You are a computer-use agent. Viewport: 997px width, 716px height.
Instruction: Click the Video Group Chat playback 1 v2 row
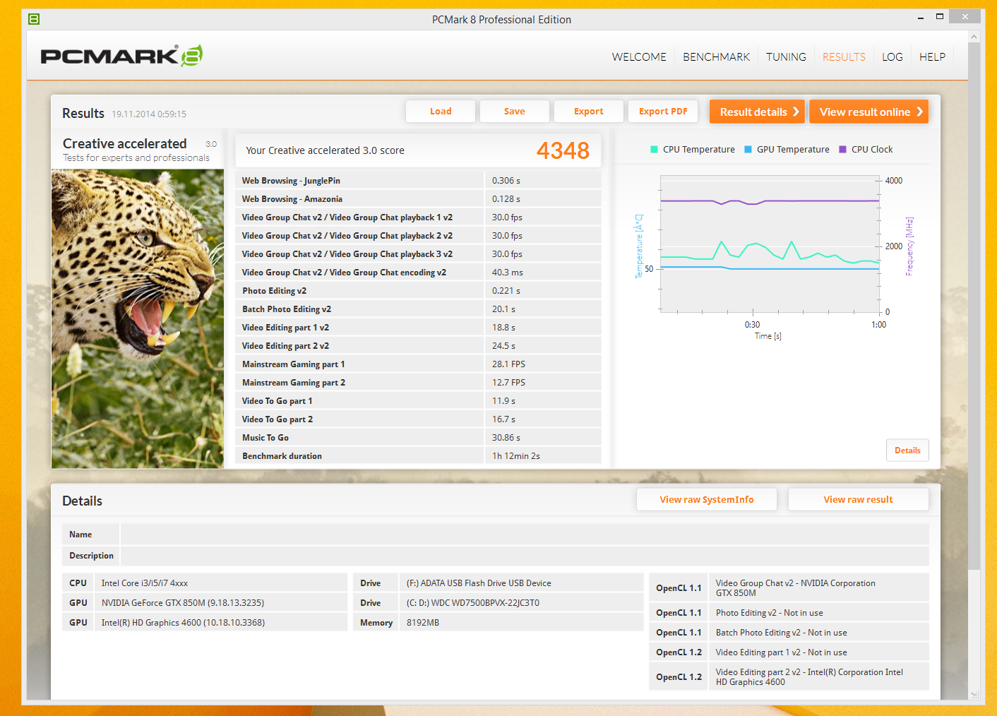click(418, 217)
